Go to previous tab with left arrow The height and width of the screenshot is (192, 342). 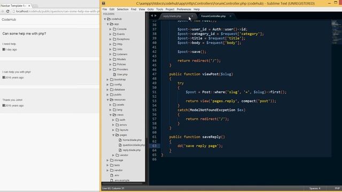(x=152, y=15)
